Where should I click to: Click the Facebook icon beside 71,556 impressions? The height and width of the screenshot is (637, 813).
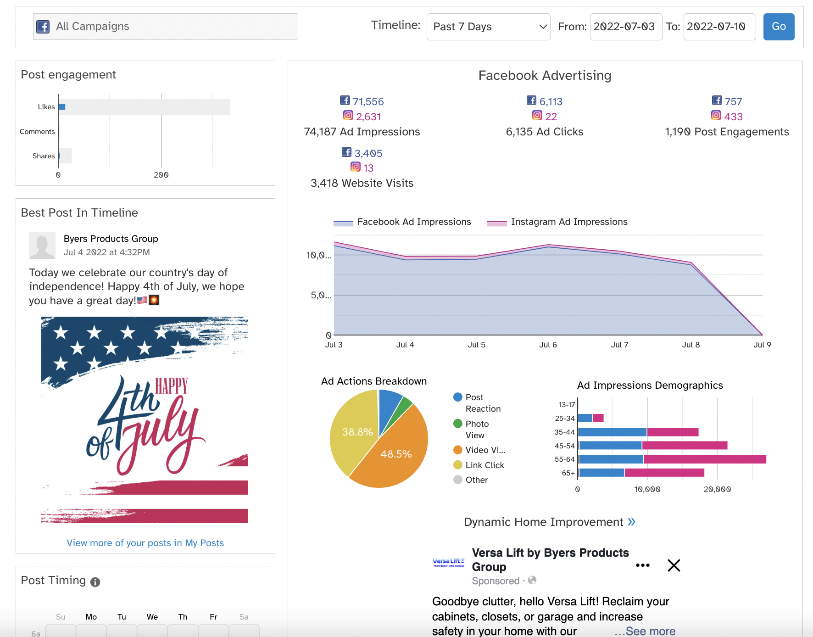[x=345, y=101]
